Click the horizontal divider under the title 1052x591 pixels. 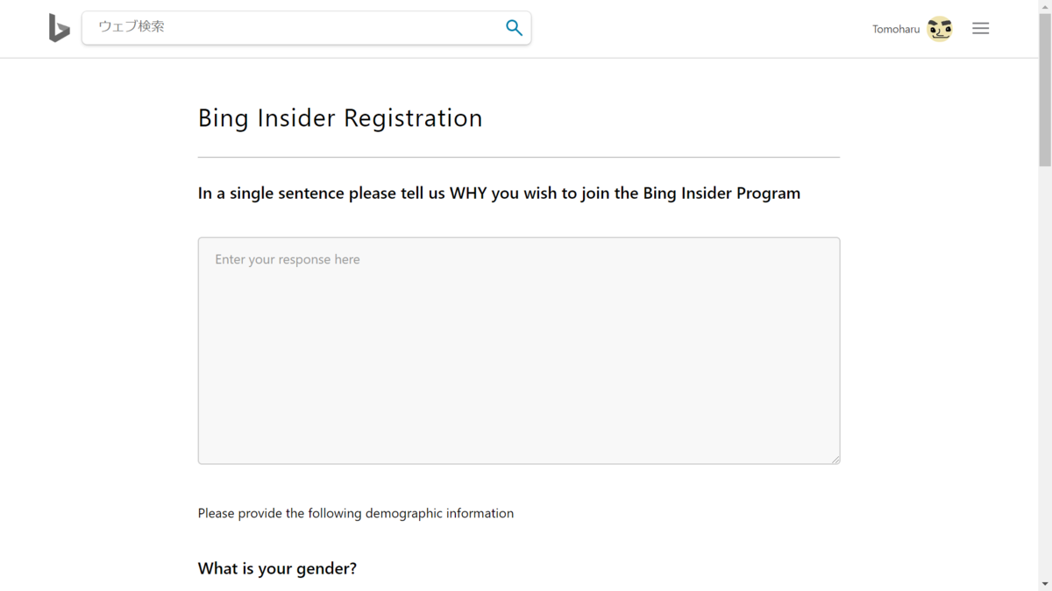pos(518,158)
